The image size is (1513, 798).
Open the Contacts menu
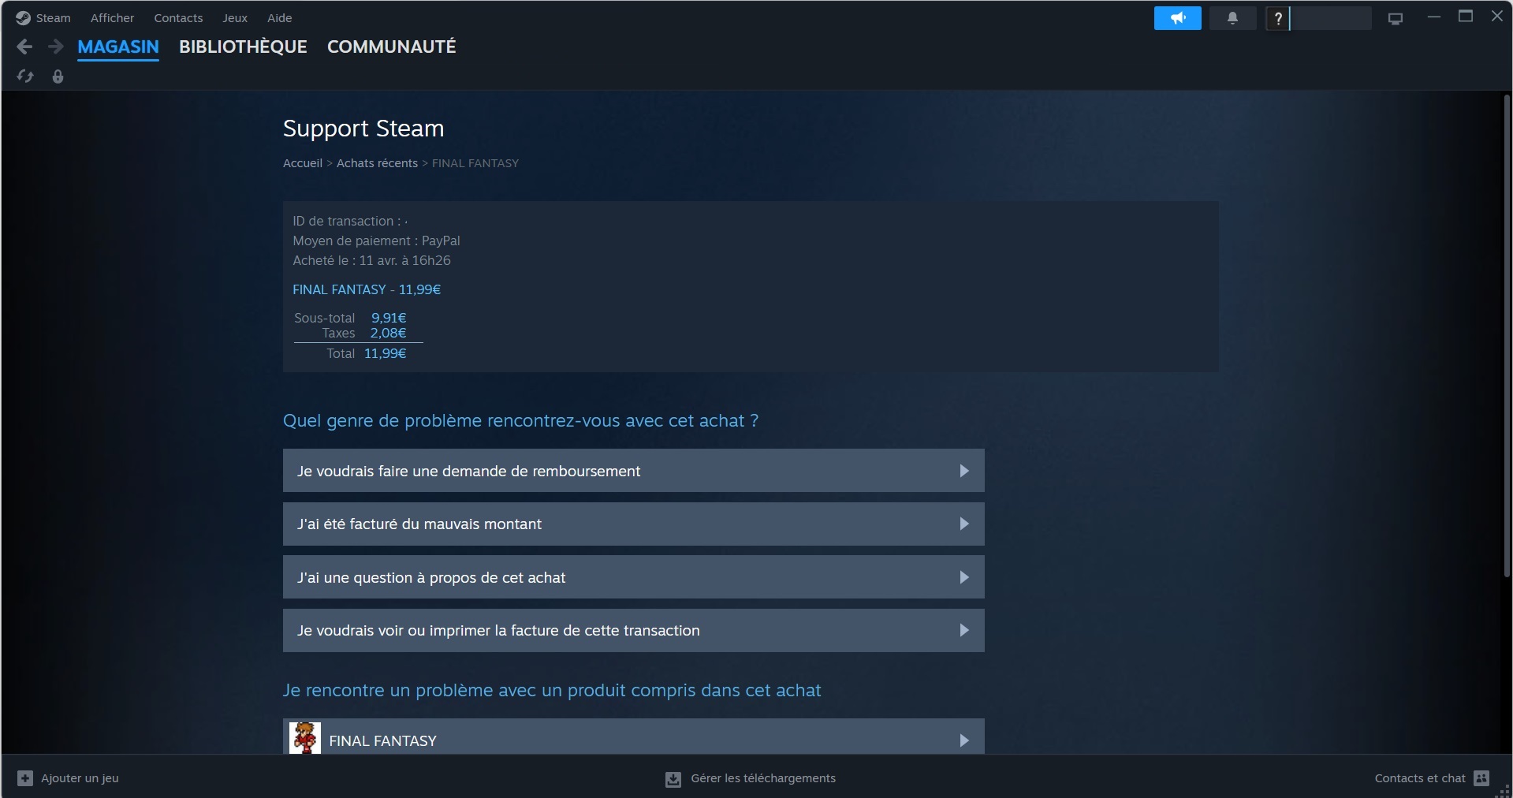click(178, 18)
